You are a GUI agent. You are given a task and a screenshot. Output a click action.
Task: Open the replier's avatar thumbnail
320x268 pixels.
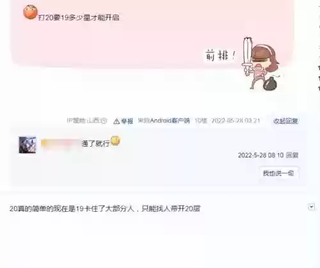28,145
